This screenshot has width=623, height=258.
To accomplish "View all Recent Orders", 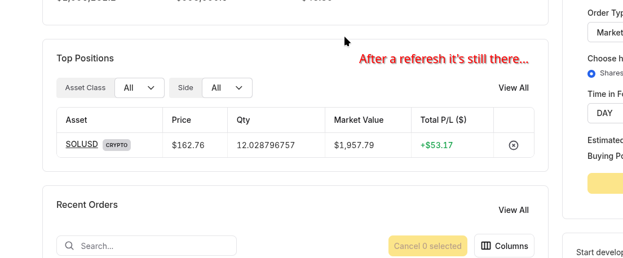I will 513,210.
